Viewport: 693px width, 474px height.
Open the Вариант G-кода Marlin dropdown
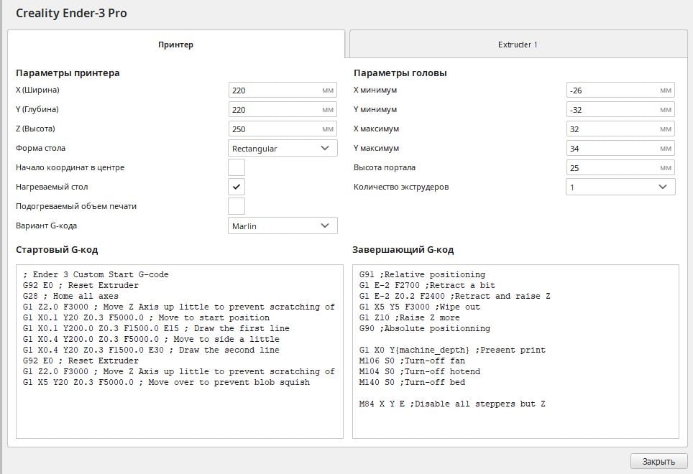click(x=283, y=226)
